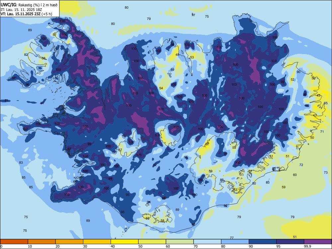This screenshot has height=249, width=332.
Task: Pick the 20–30 amber legend swatch
Action: (69, 242)
